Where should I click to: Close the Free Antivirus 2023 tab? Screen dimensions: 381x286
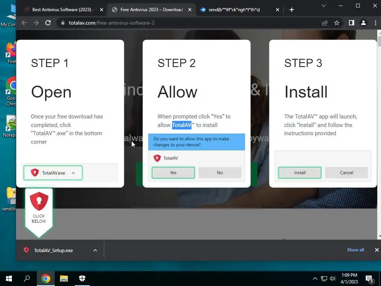tap(190, 10)
